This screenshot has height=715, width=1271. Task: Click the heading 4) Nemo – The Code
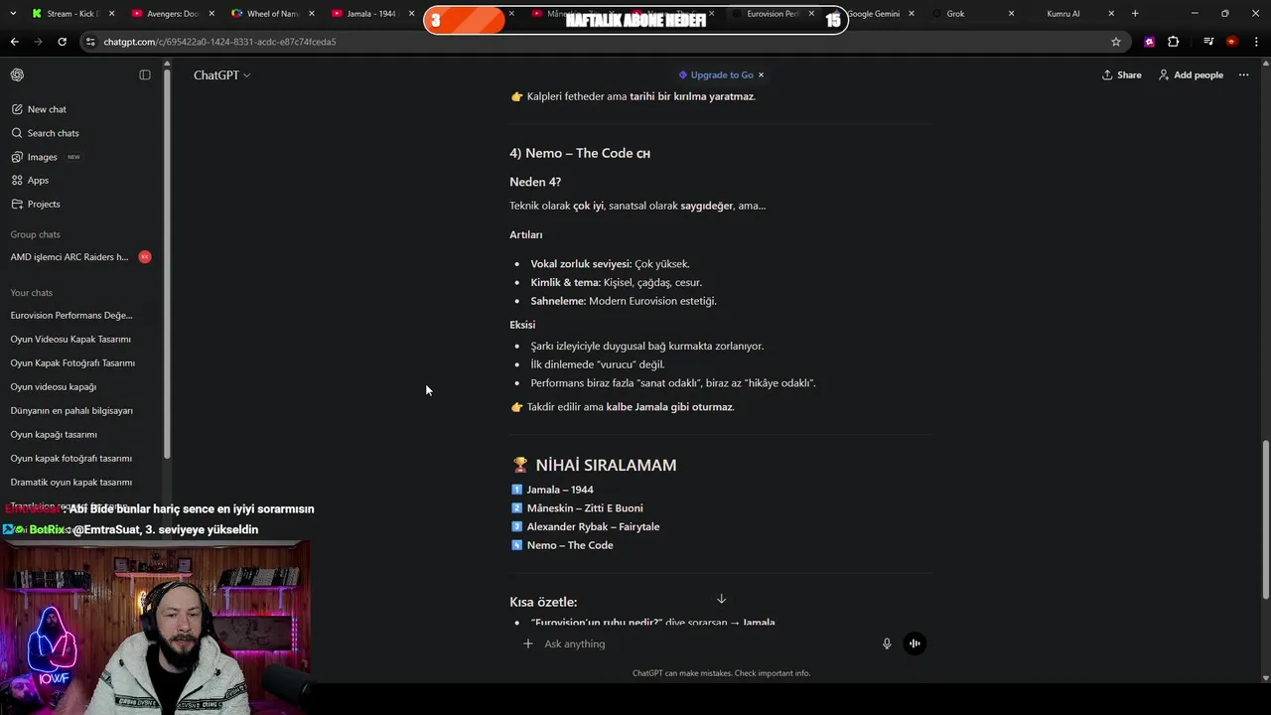pyautogui.click(x=580, y=153)
